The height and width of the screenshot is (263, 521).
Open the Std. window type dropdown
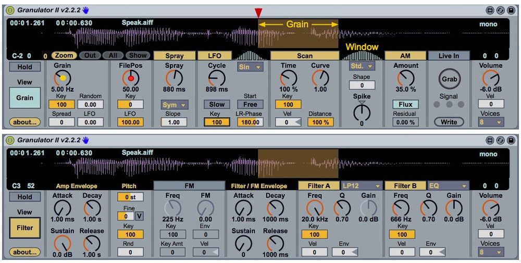pyautogui.click(x=362, y=66)
